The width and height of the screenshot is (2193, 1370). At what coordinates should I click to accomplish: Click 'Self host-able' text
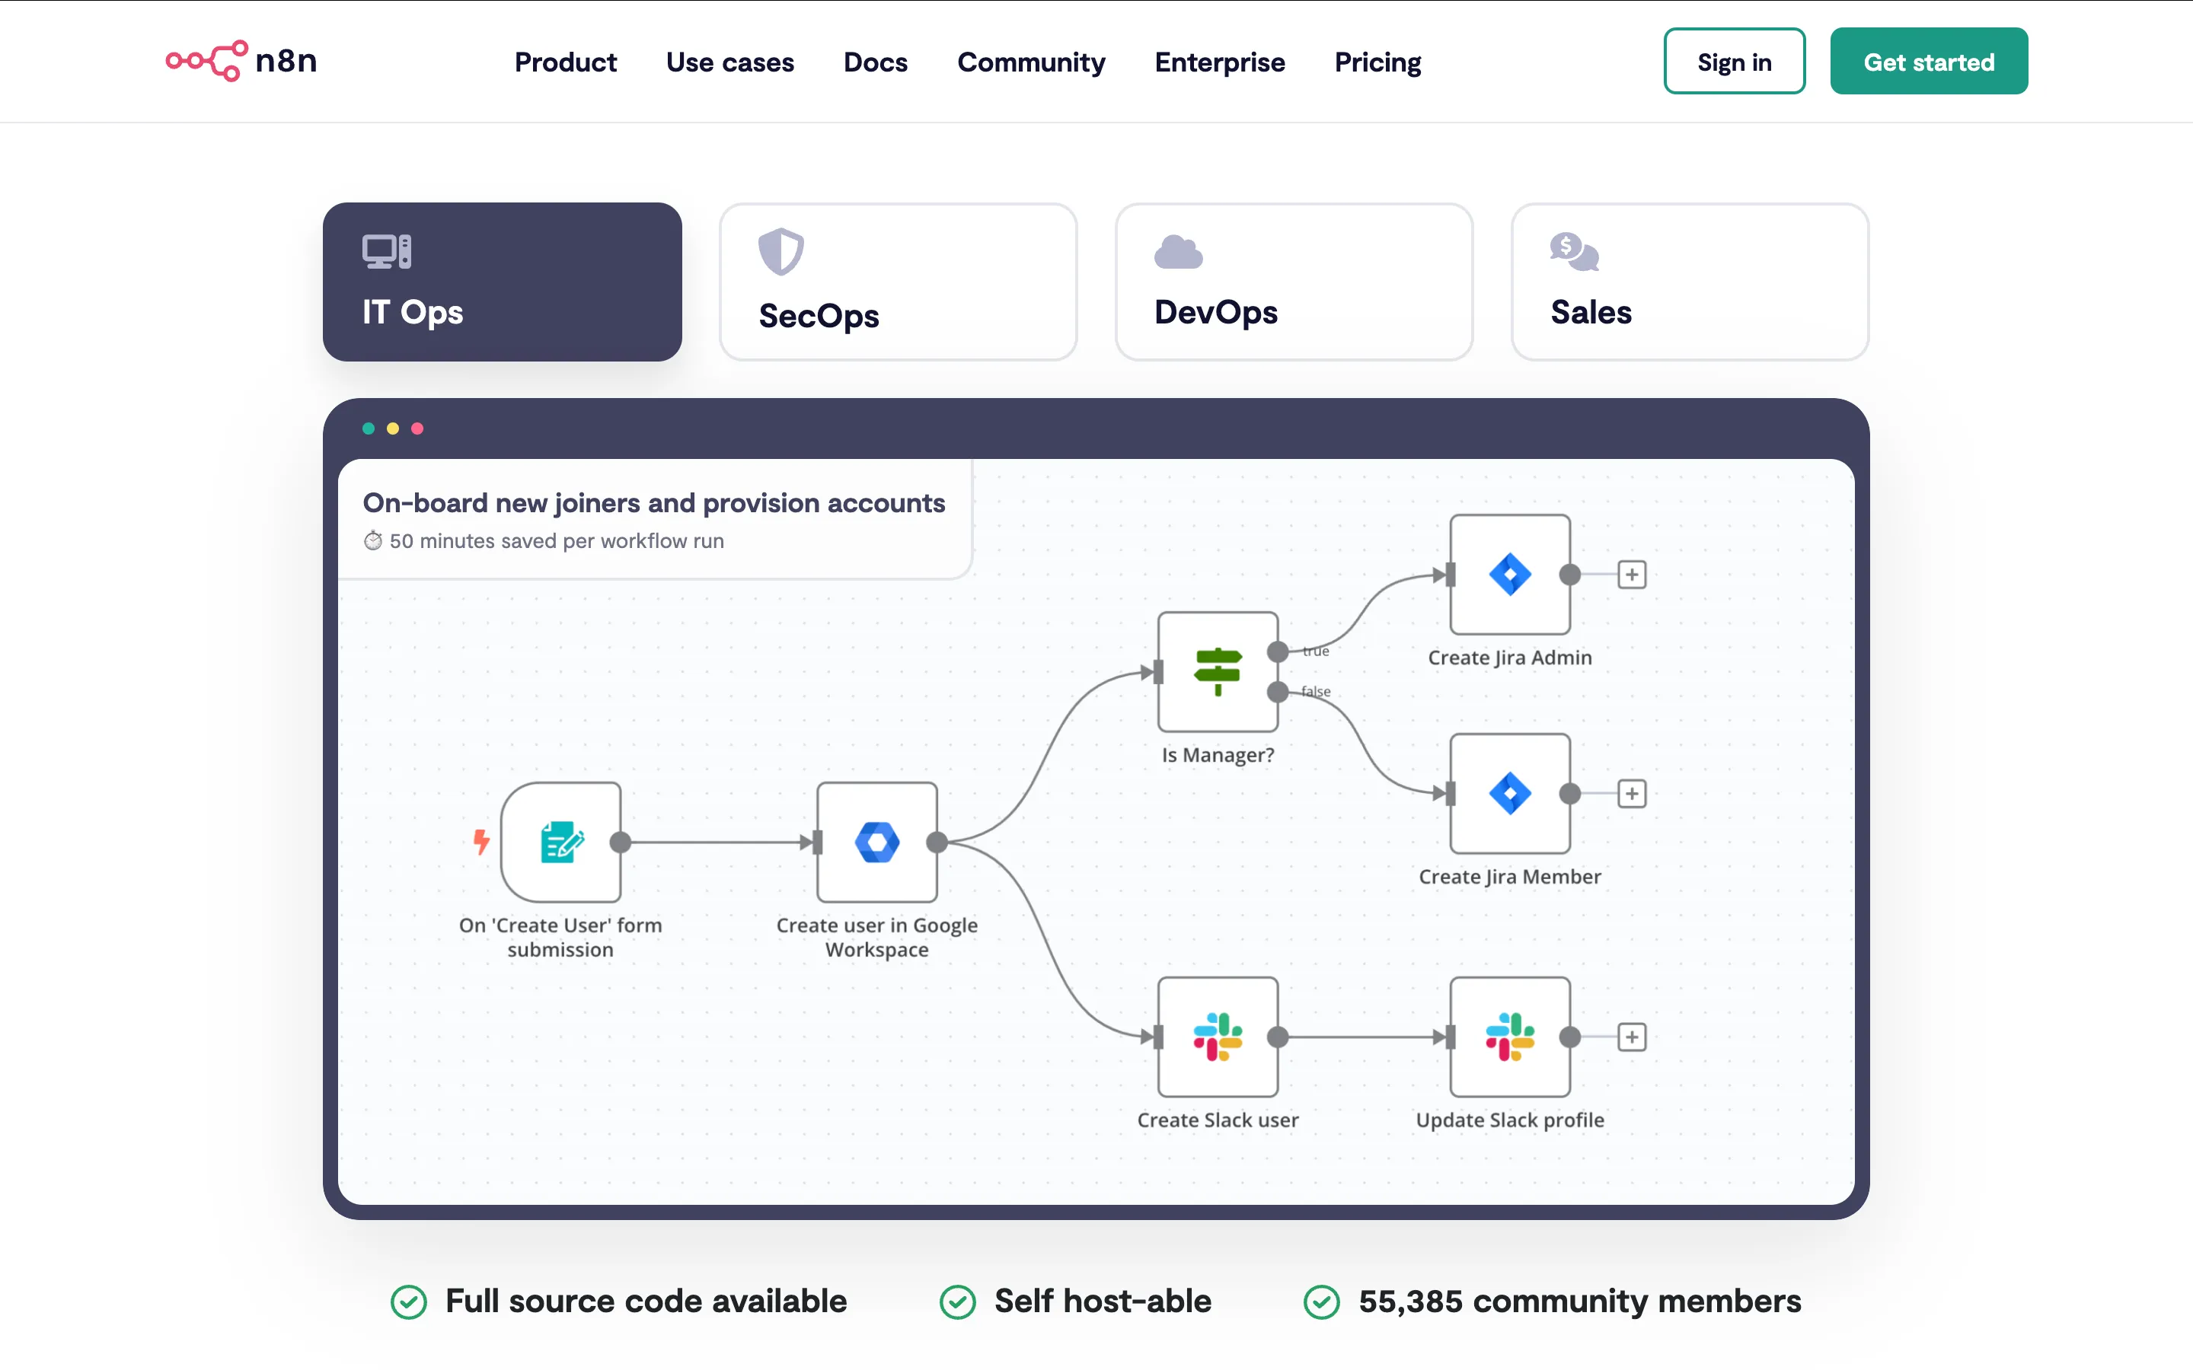click(x=1103, y=1301)
